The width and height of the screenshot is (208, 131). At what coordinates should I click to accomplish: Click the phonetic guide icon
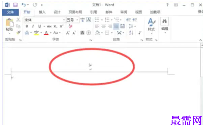click(83, 20)
